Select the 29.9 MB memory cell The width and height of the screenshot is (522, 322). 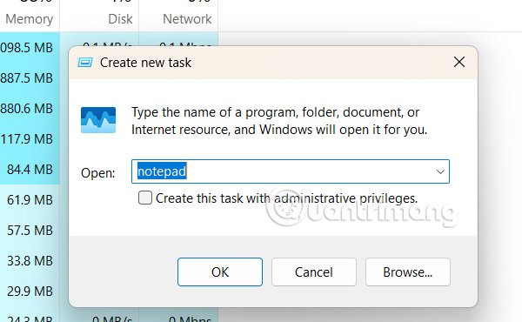[30, 292]
